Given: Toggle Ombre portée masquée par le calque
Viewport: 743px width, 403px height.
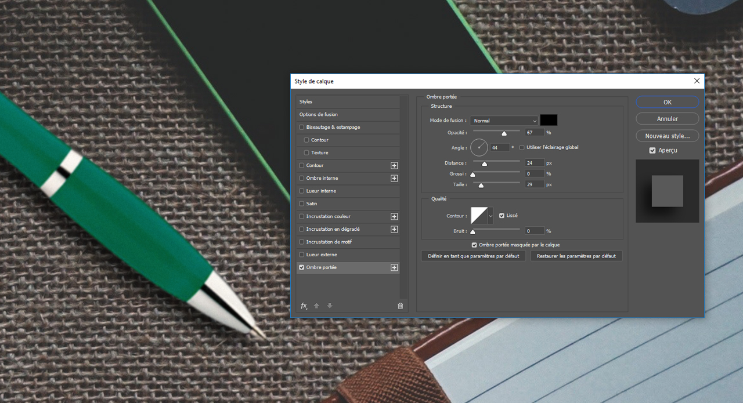Looking at the screenshot, I should [474, 245].
